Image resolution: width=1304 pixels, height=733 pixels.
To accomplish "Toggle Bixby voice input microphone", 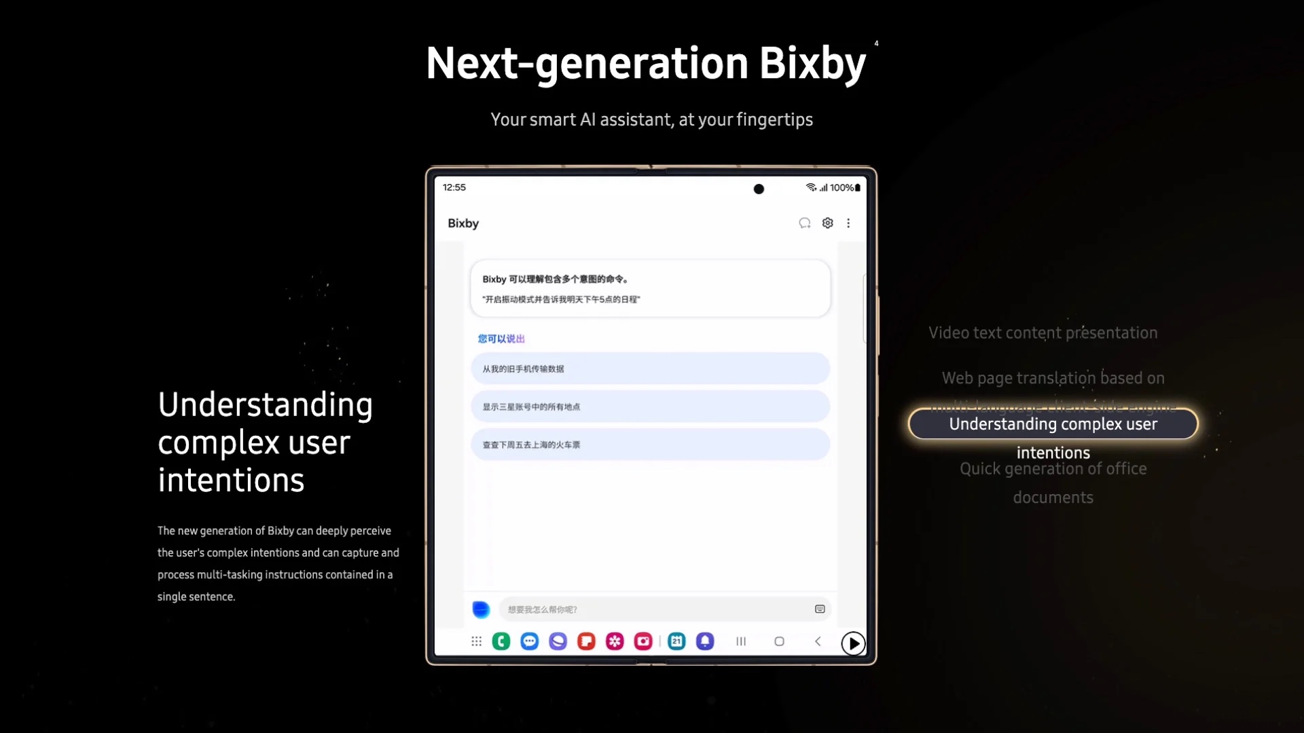I will pyautogui.click(x=481, y=609).
